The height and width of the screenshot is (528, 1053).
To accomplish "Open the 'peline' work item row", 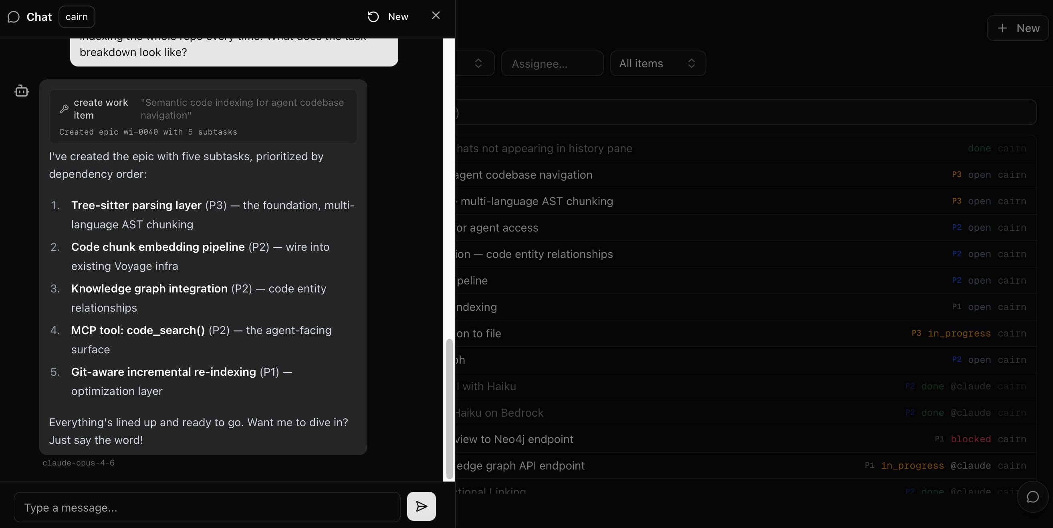I will (746, 281).
